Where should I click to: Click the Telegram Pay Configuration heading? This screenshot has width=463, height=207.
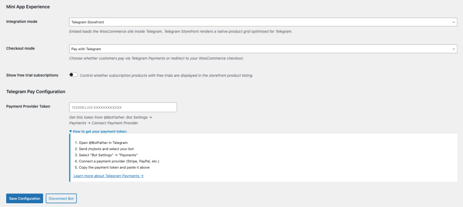click(x=35, y=91)
